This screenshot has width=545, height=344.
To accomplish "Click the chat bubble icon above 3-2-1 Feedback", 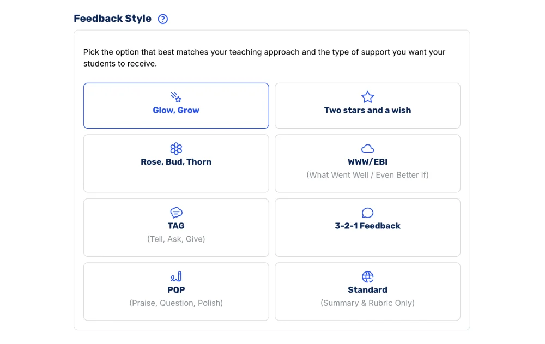I will point(367,213).
